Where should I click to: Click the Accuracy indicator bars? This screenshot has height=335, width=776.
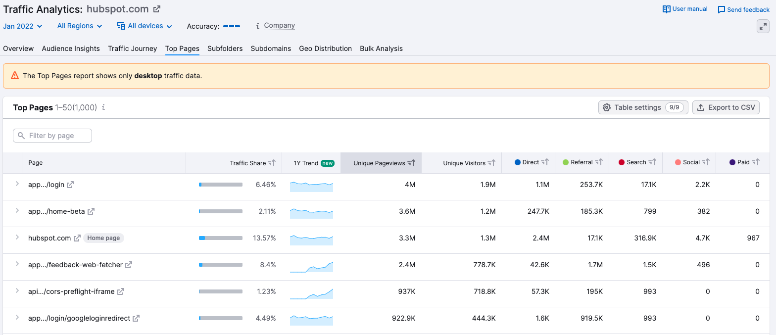pyautogui.click(x=232, y=26)
